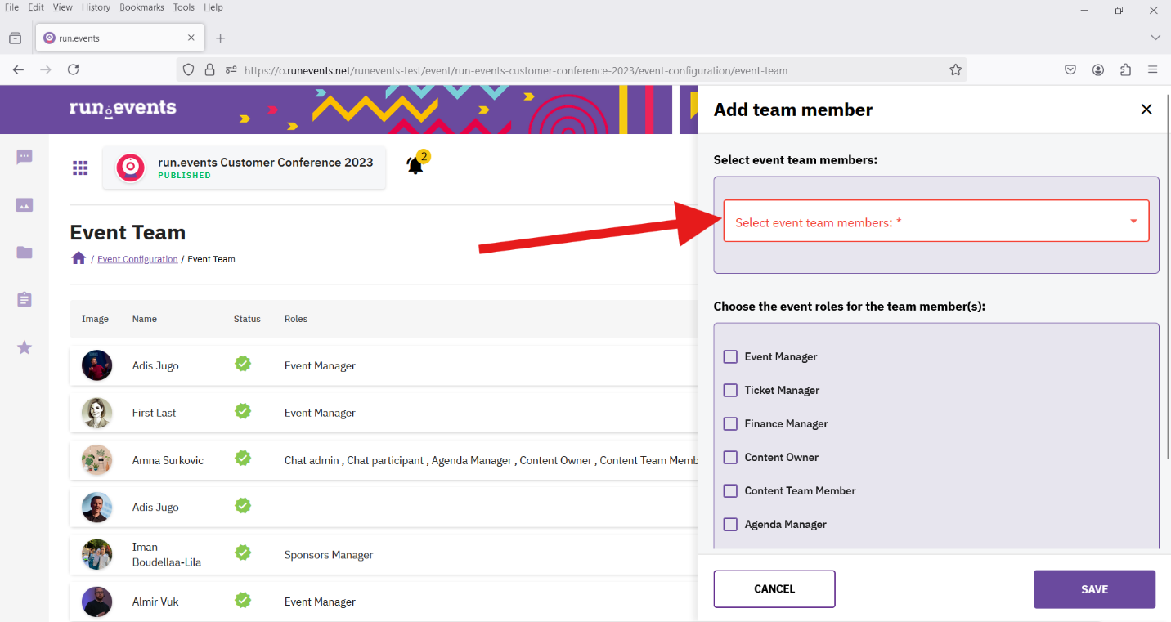Open the clipboard icon in sidebar

[25, 300]
